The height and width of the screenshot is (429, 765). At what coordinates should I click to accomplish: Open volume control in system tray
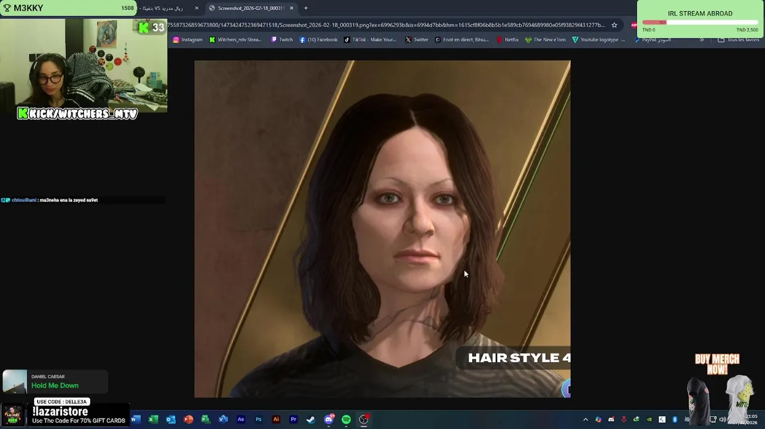tap(723, 419)
